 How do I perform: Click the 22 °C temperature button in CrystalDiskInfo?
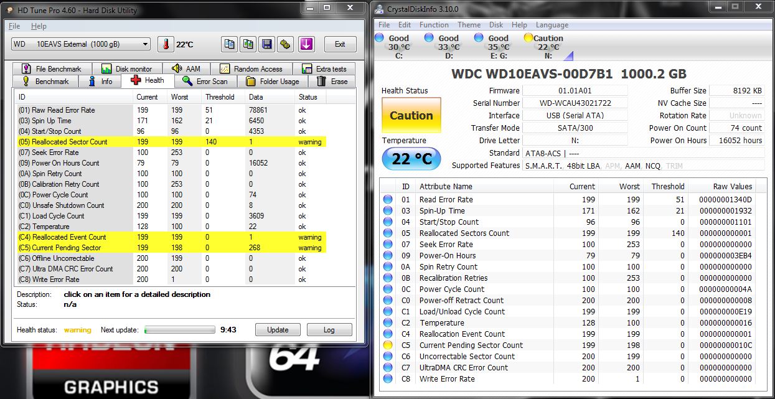point(411,159)
